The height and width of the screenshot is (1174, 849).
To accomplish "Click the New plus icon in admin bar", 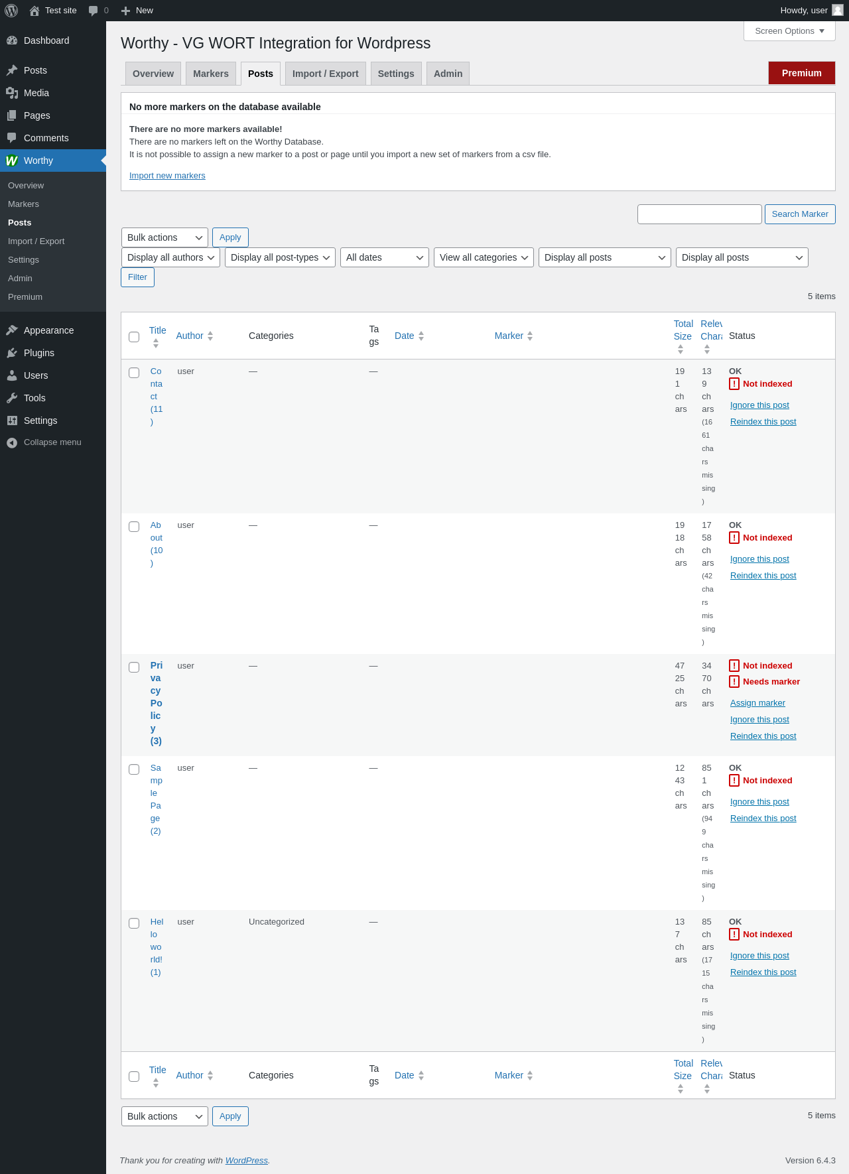I will [126, 11].
